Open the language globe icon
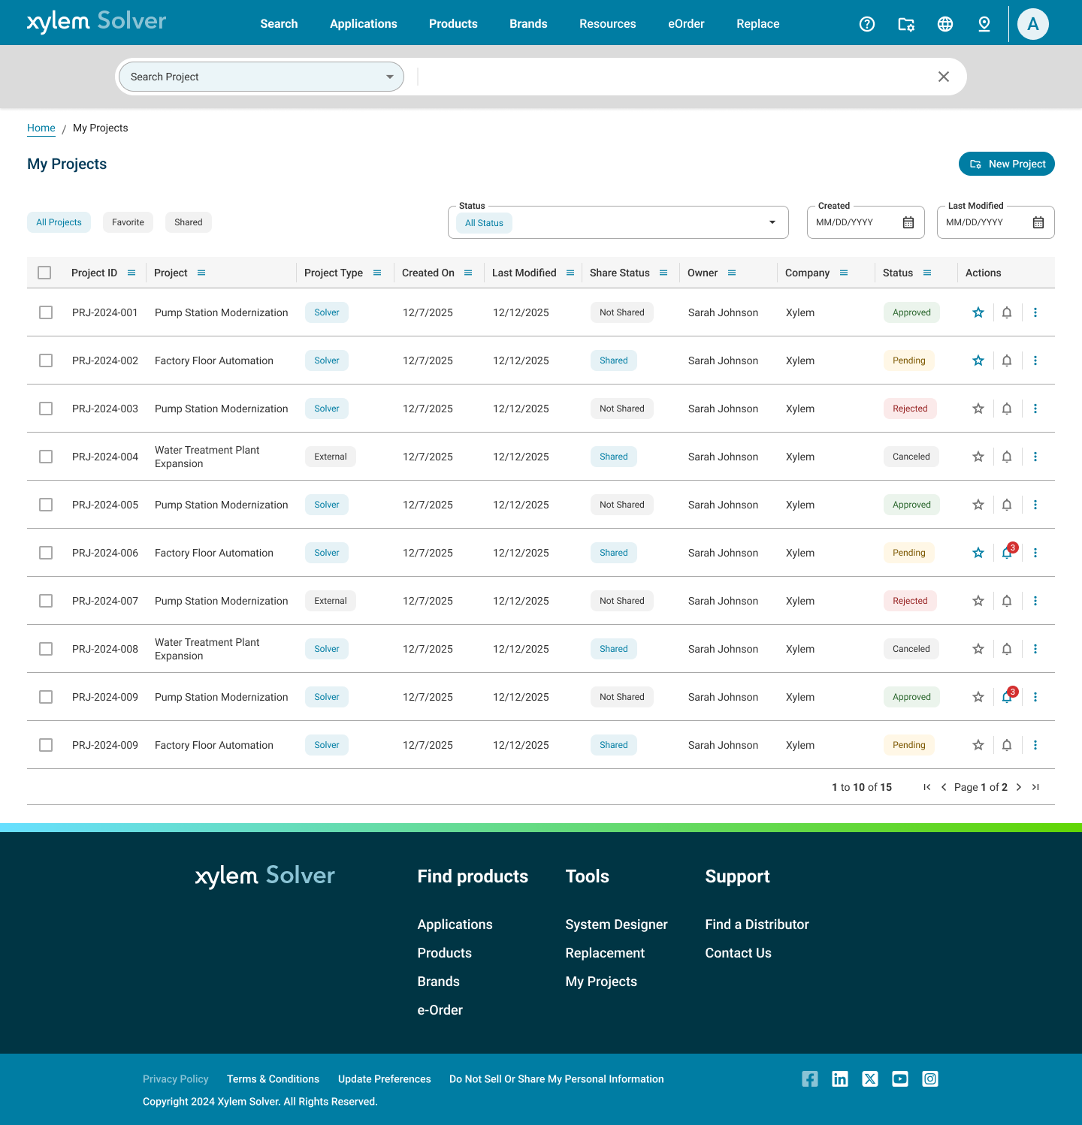Viewport: 1082px width, 1125px height. click(x=945, y=23)
